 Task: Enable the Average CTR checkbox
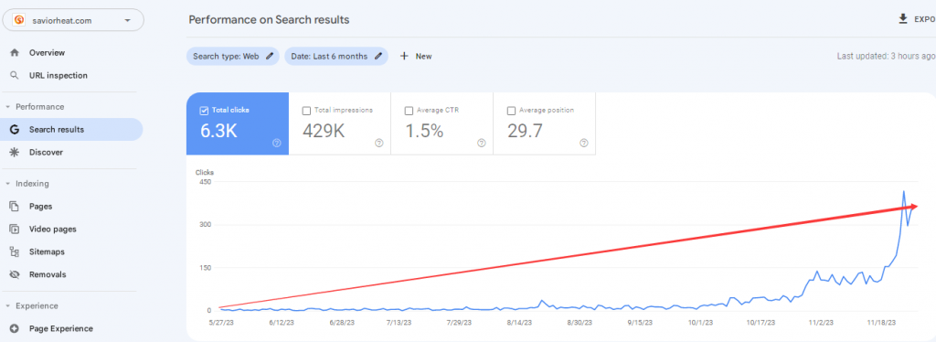(x=409, y=111)
